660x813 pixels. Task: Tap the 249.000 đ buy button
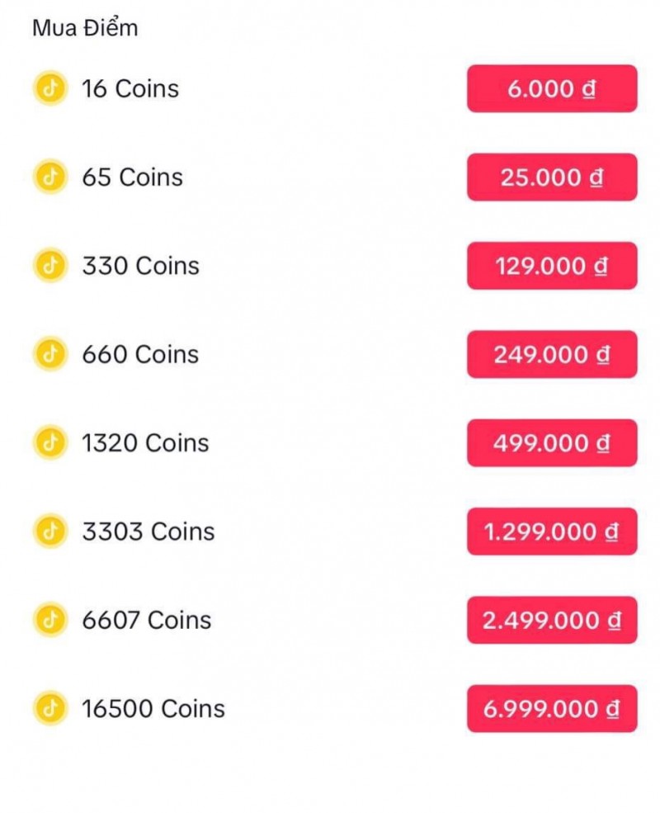point(552,354)
